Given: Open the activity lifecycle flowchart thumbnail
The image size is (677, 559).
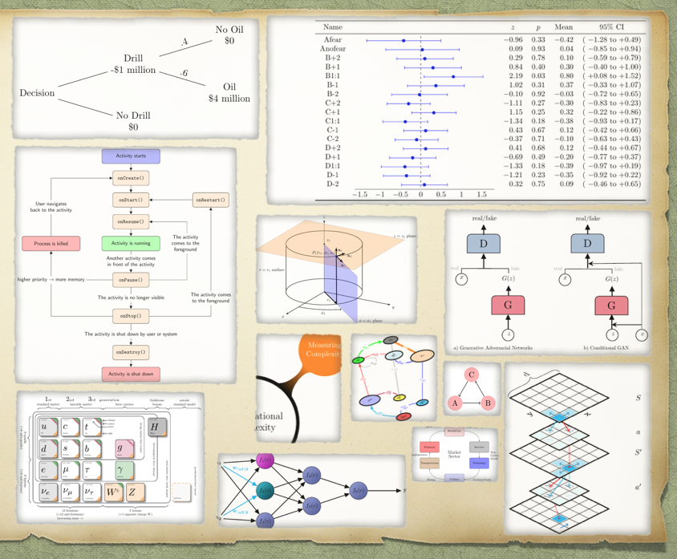Looking at the screenshot, I should point(126,265).
